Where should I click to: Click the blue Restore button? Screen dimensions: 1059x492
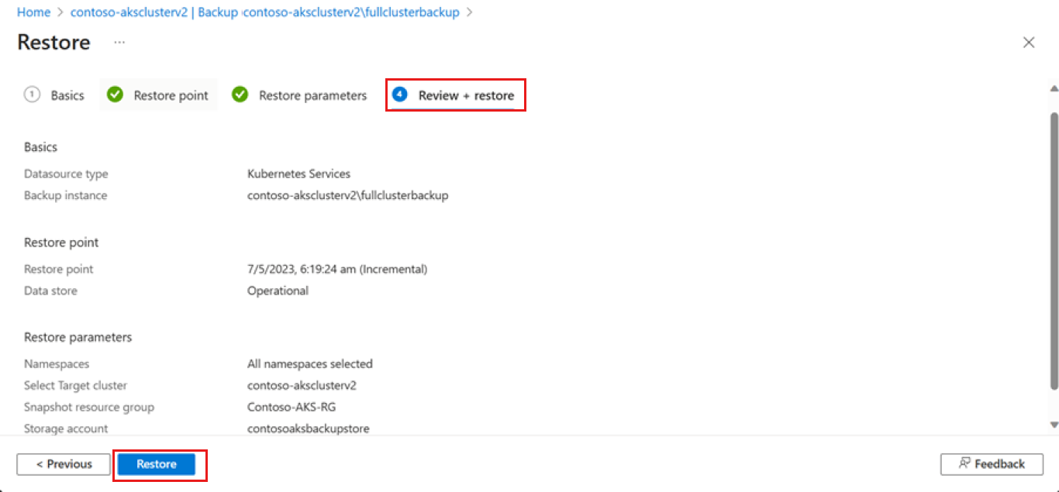click(x=157, y=464)
